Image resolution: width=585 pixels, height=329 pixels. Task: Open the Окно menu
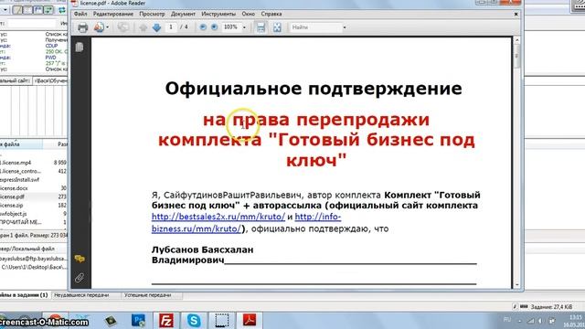[x=248, y=14]
